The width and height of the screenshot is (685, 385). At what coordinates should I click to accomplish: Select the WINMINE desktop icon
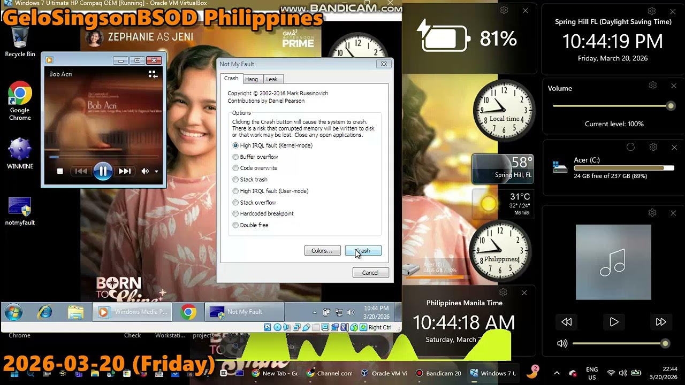(x=20, y=153)
